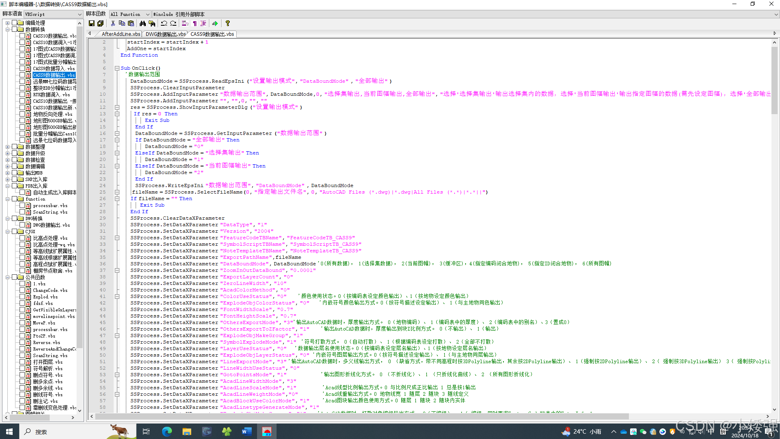Check the box for CASS10数据输出.vbs
This screenshot has height=439, width=780.
point(22,36)
